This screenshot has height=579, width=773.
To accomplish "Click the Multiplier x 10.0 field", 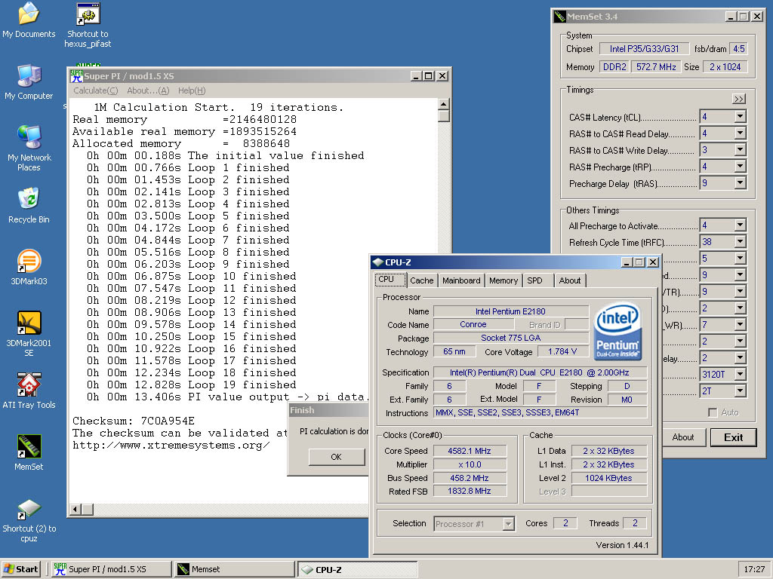I will click(470, 464).
